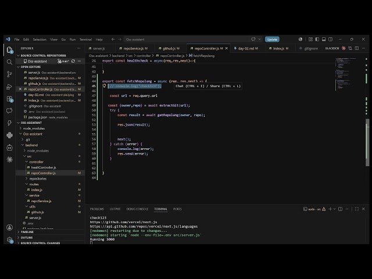Split the editor right
372x279 pixels.
pos(357,48)
